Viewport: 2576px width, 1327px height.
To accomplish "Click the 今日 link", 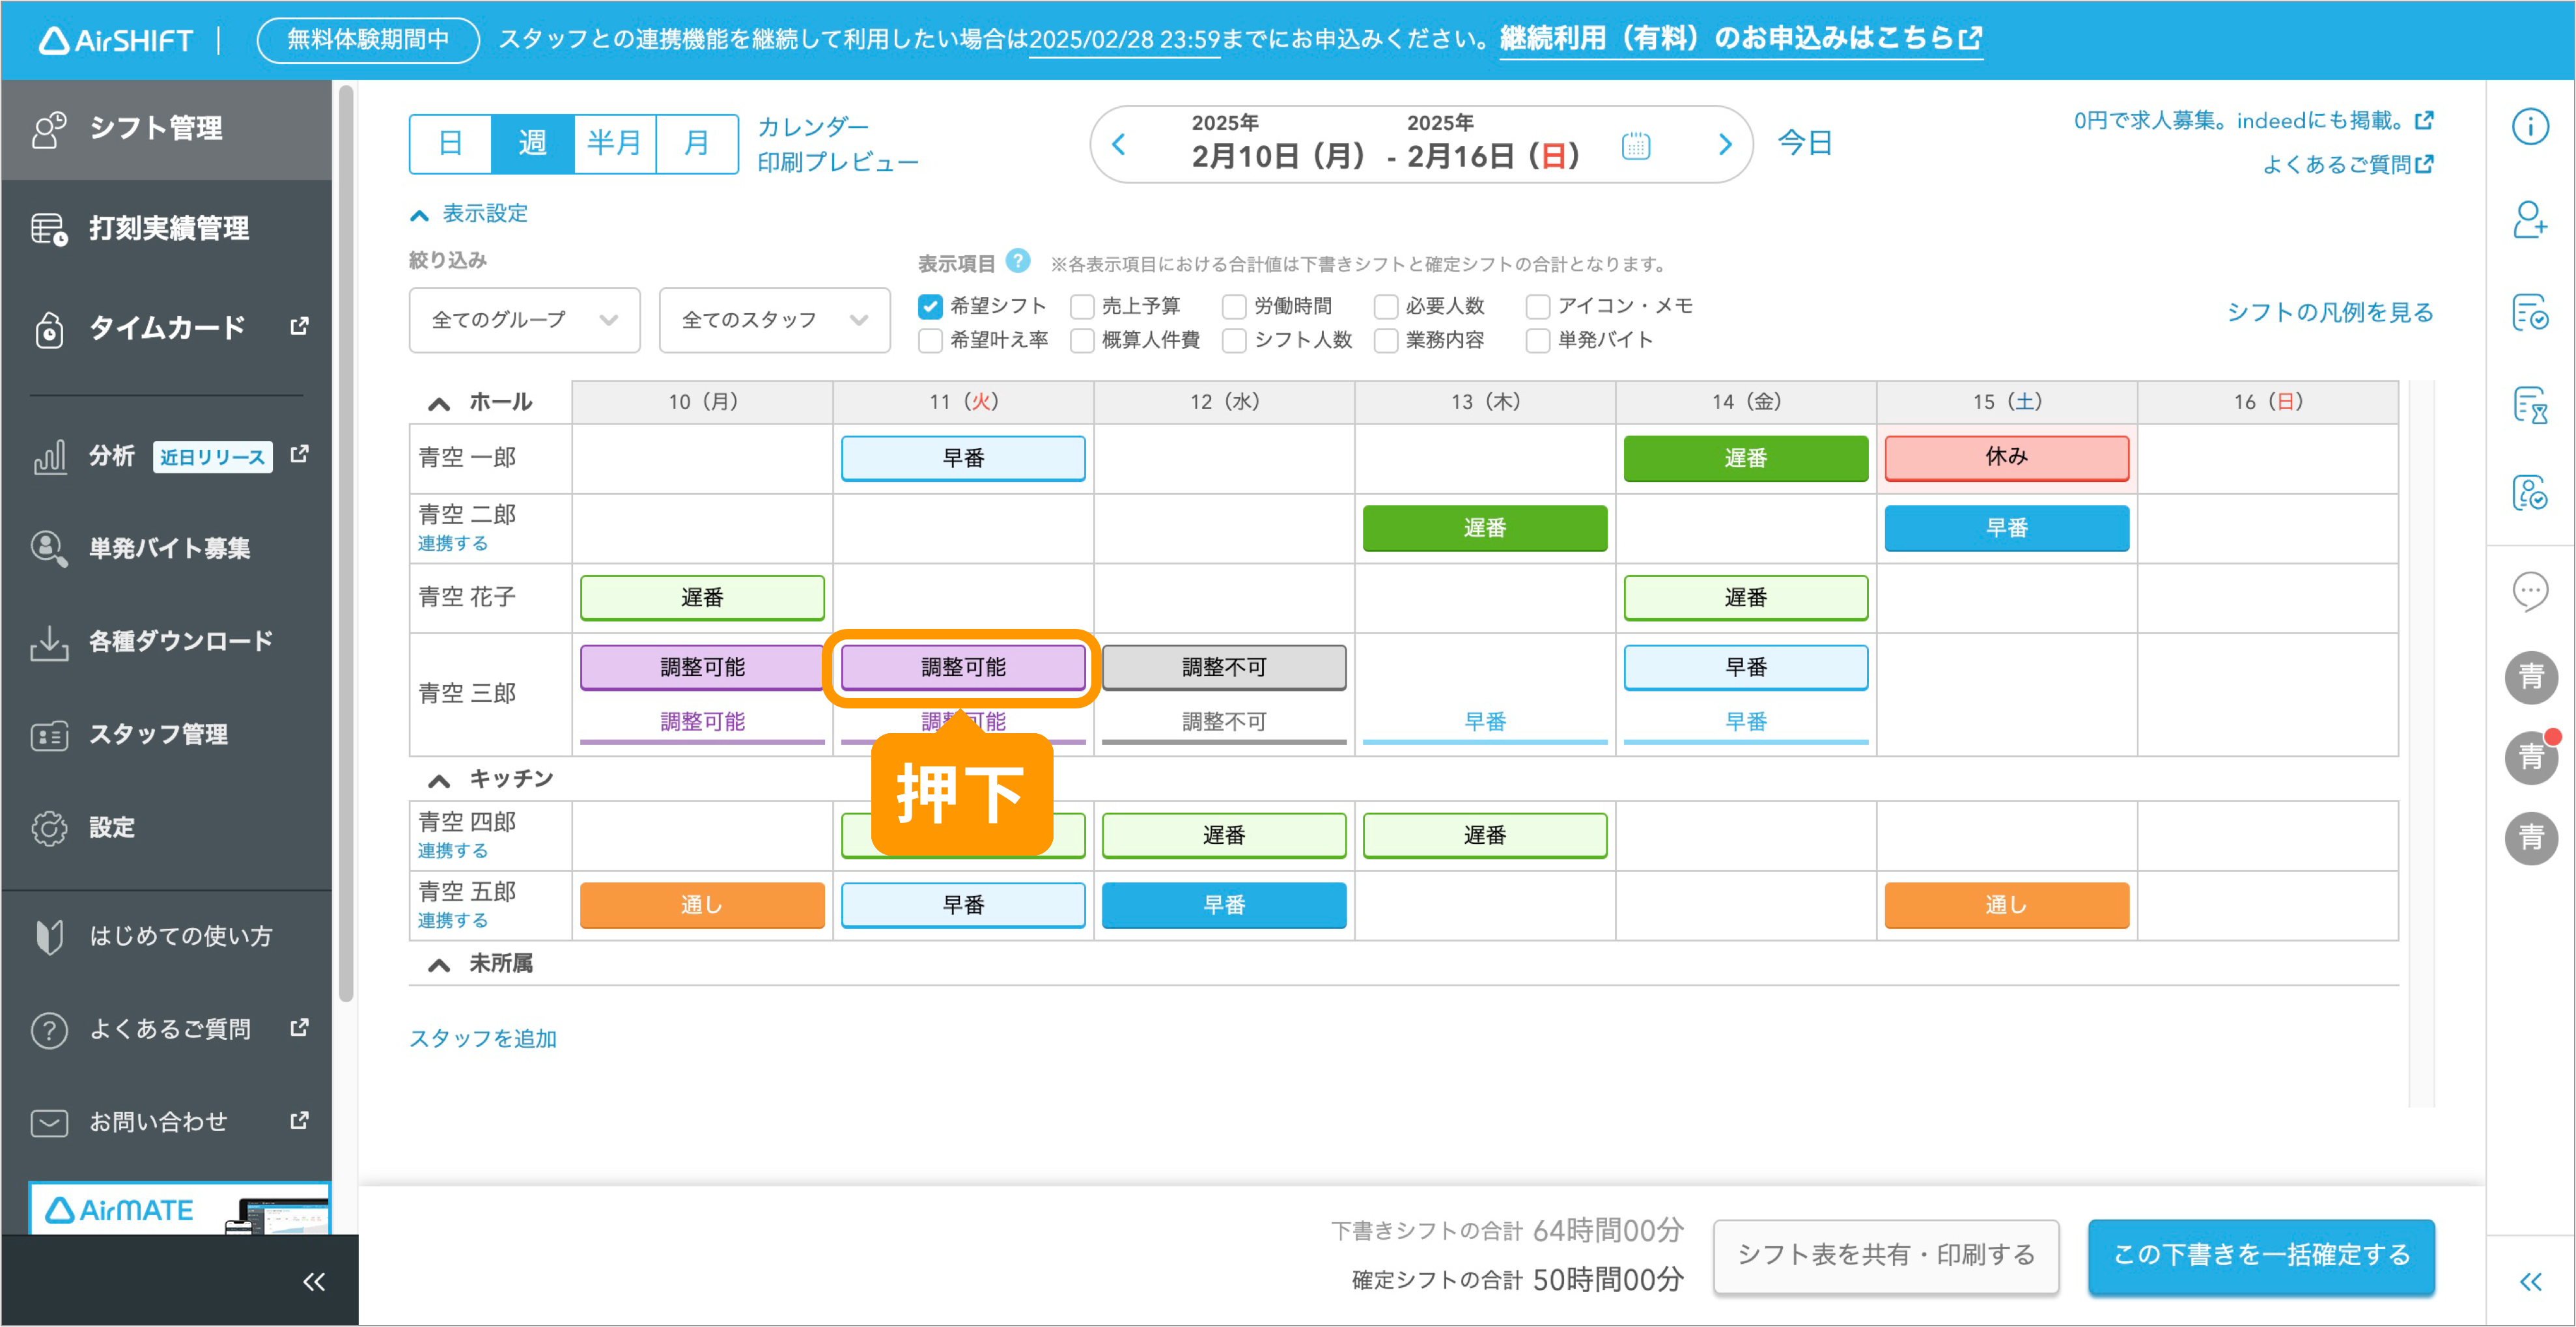I will [1804, 143].
